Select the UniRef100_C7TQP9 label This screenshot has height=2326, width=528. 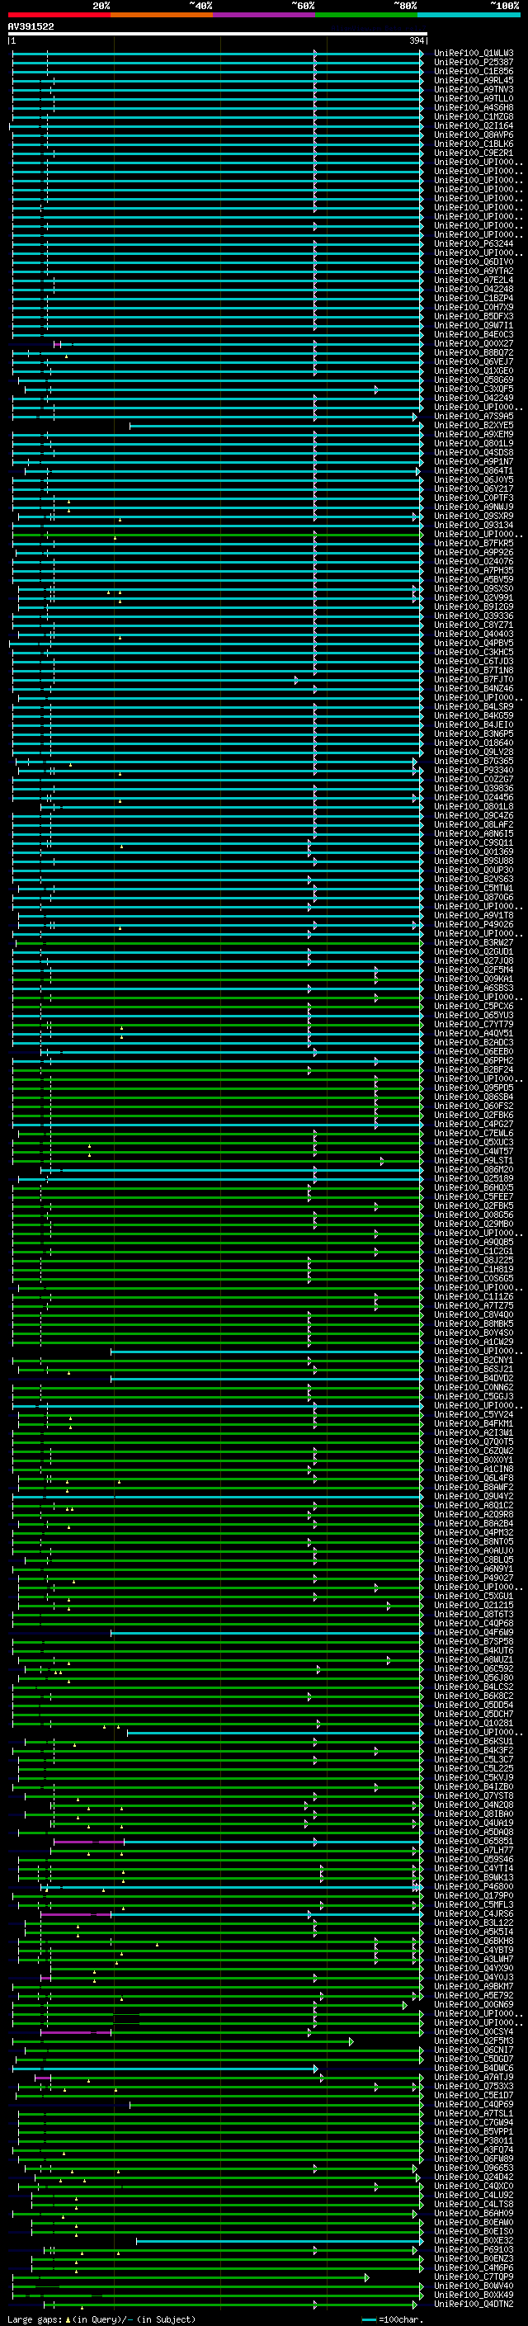[x=474, y=2276]
